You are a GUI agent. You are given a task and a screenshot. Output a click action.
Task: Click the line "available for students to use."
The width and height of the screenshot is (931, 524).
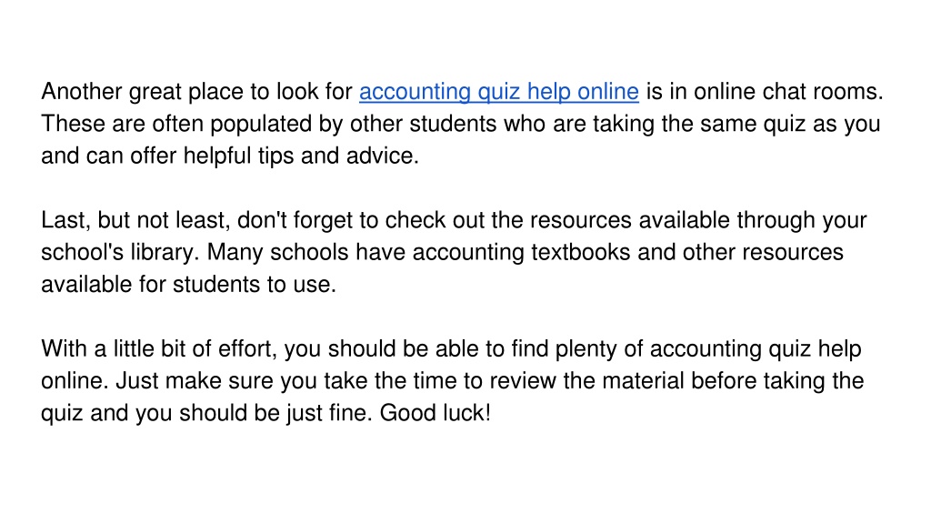189,285
